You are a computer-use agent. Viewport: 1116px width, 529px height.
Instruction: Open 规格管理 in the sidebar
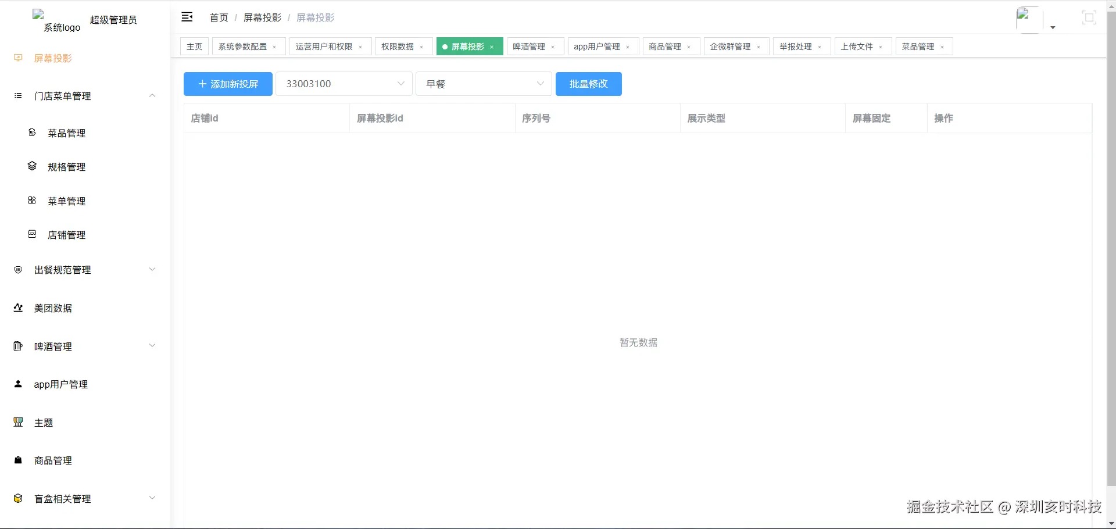[x=85, y=167]
